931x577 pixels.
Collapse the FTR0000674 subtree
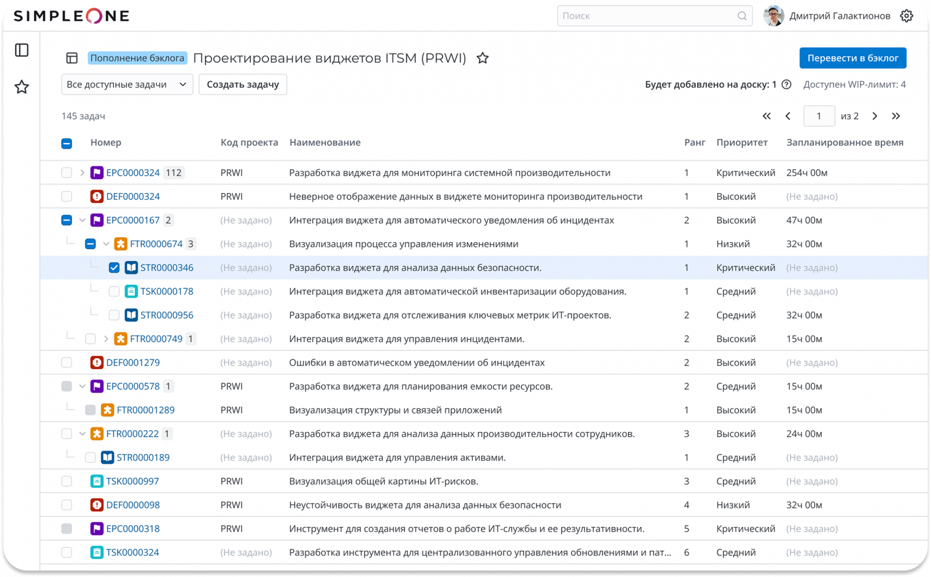pos(106,243)
